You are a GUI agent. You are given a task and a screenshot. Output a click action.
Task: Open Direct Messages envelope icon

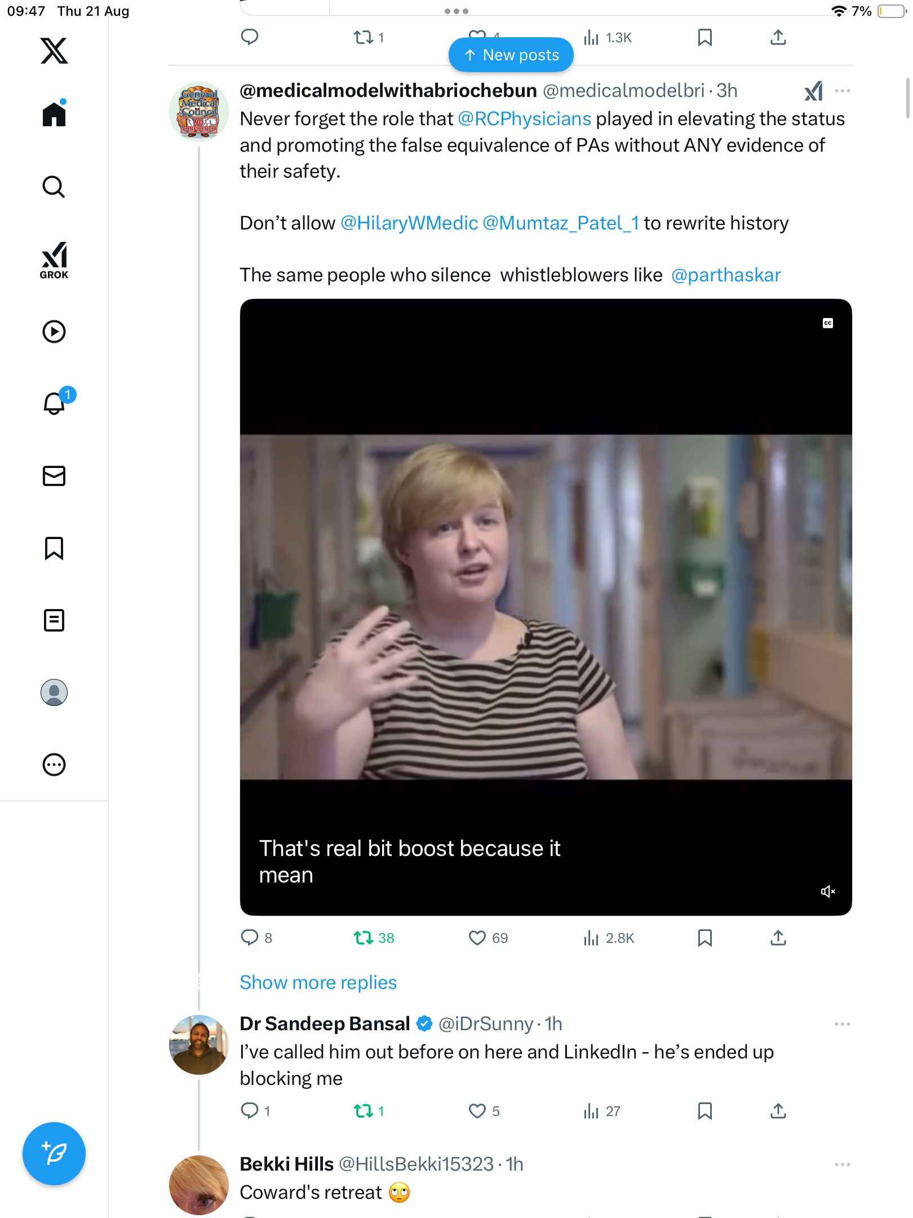pyautogui.click(x=54, y=476)
